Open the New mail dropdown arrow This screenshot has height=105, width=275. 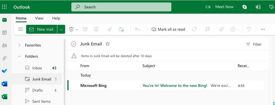61,29
